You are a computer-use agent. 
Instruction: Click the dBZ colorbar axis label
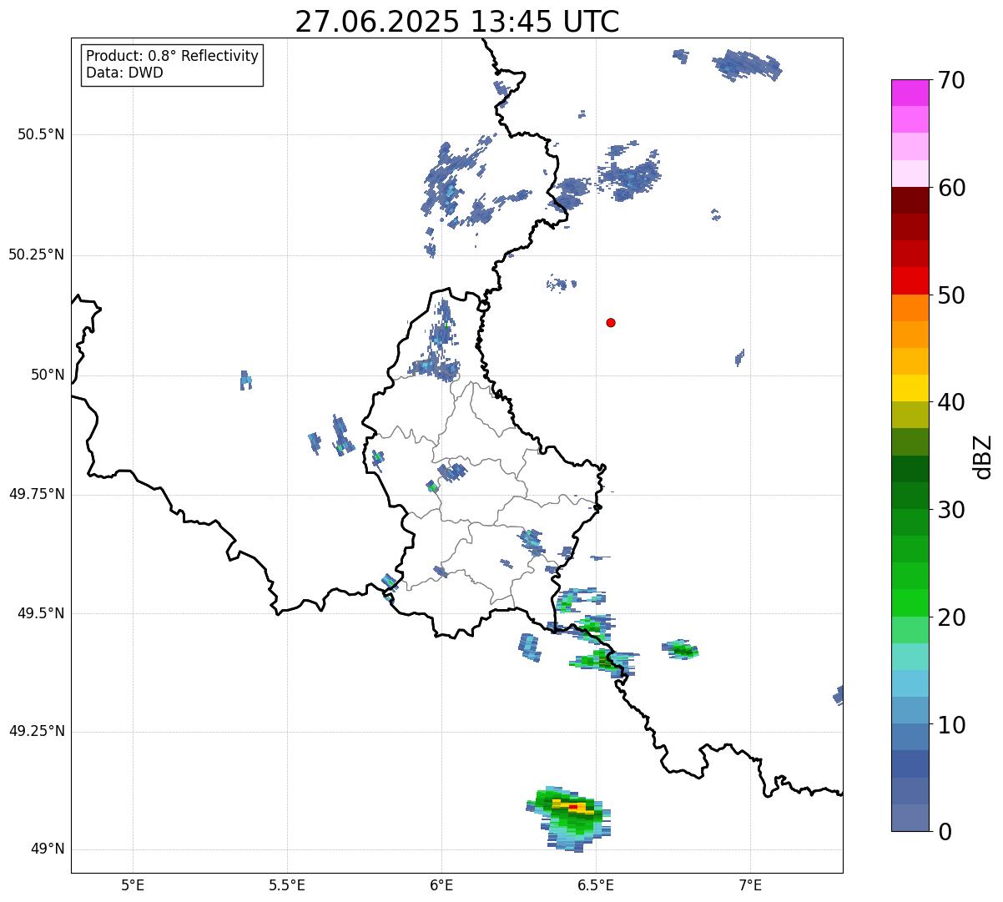tap(983, 456)
